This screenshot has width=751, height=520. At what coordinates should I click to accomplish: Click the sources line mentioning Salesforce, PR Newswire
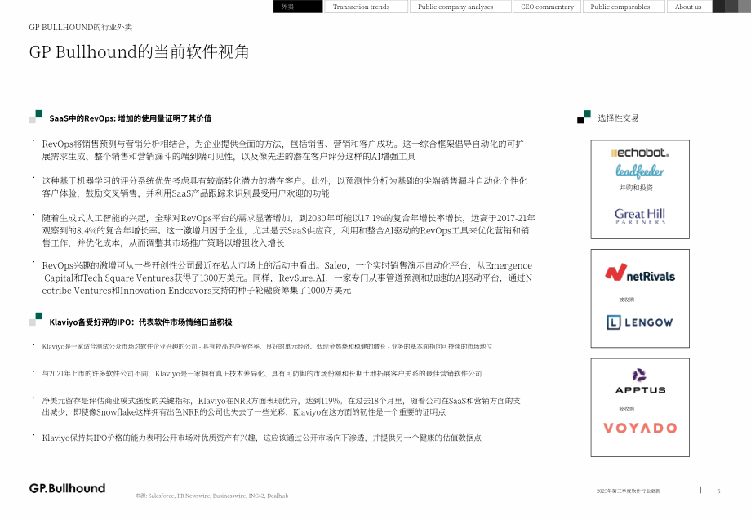211,496
